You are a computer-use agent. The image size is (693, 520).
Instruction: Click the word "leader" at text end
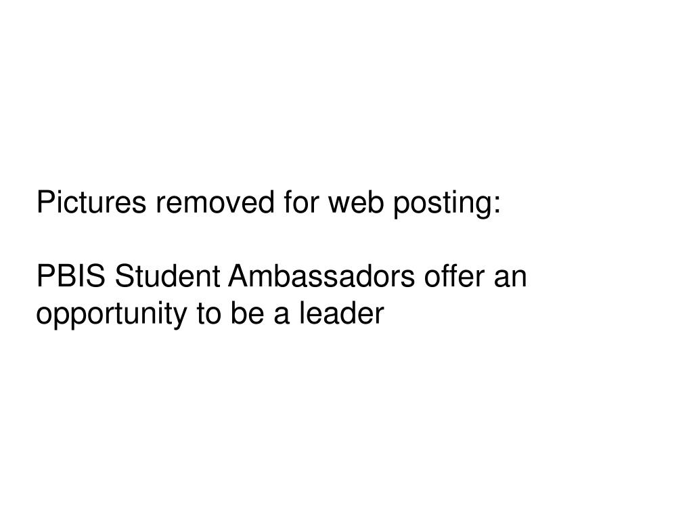341,314
